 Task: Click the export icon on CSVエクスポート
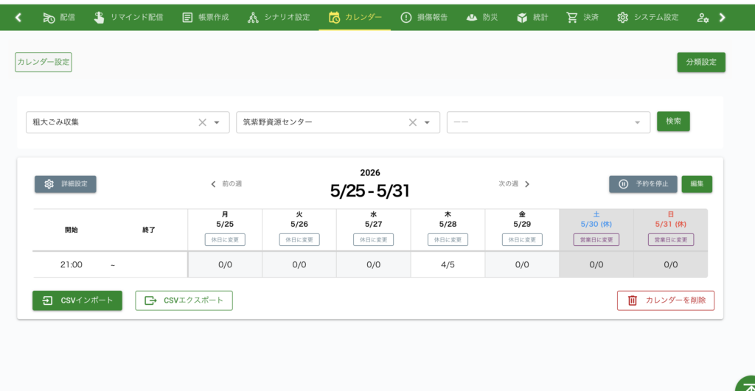click(x=150, y=300)
